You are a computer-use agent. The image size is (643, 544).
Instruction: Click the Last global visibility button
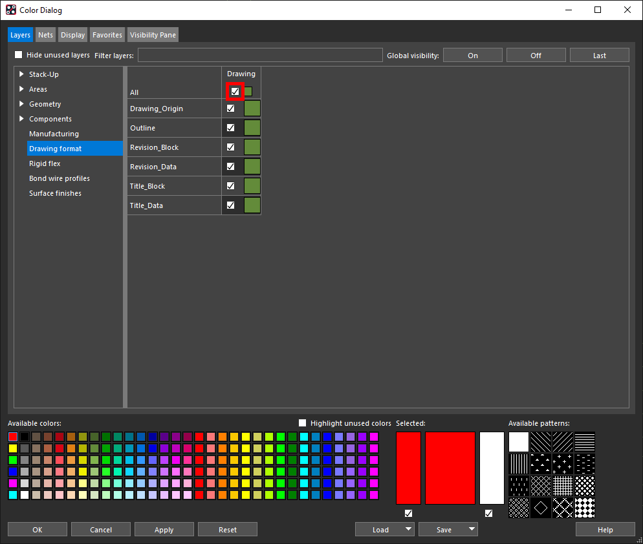(600, 56)
